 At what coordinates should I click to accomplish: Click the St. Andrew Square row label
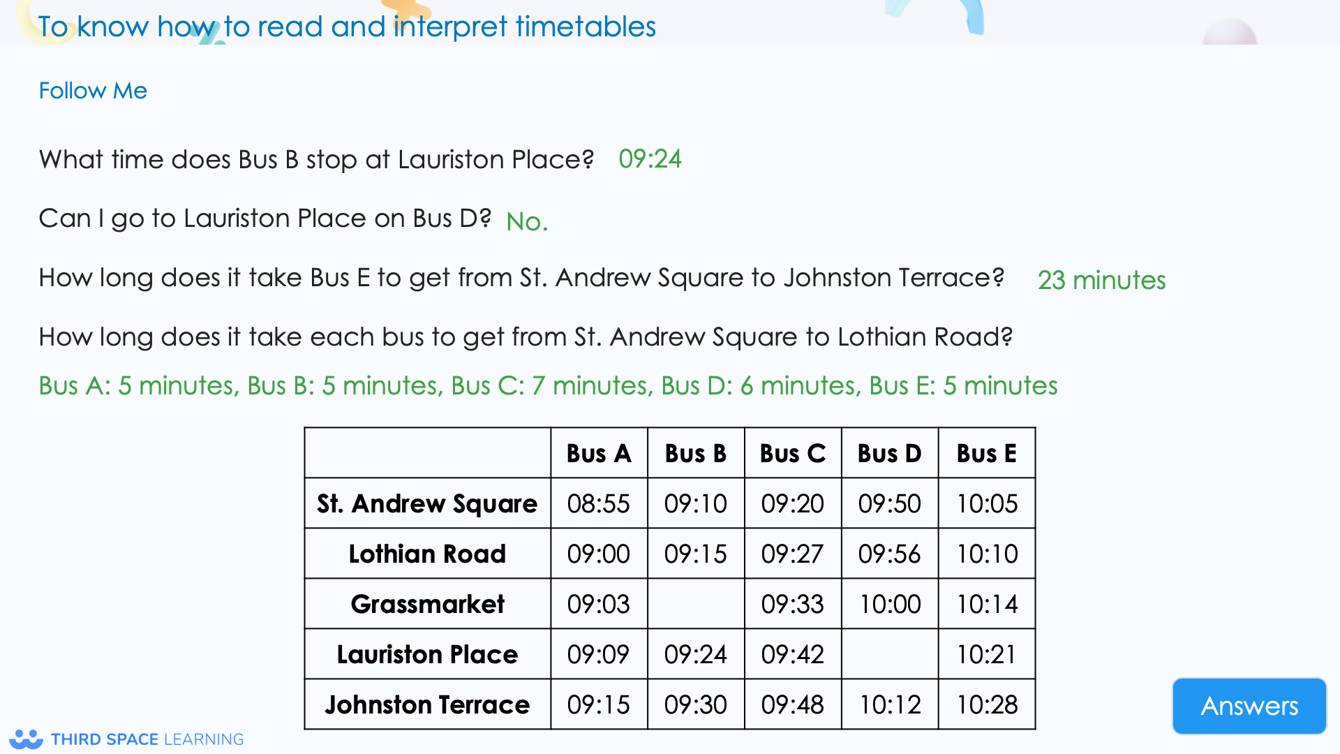tap(427, 503)
